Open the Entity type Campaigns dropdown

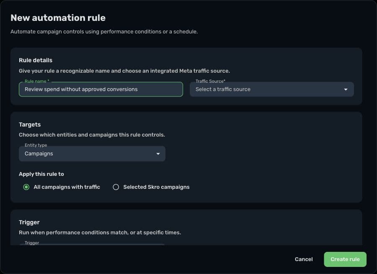pyautogui.click(x=92, y=154)
